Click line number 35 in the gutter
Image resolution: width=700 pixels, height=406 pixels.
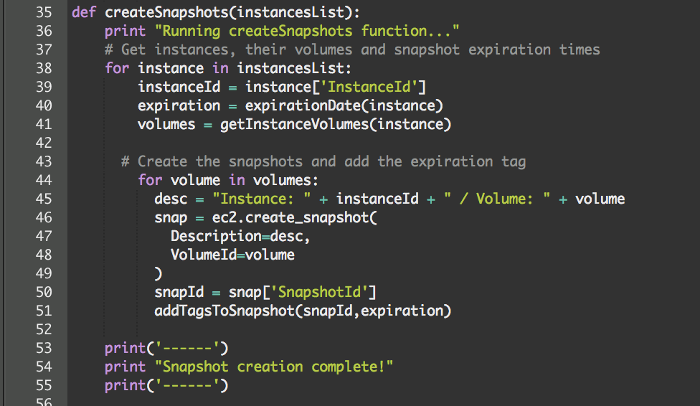[43, 12]
